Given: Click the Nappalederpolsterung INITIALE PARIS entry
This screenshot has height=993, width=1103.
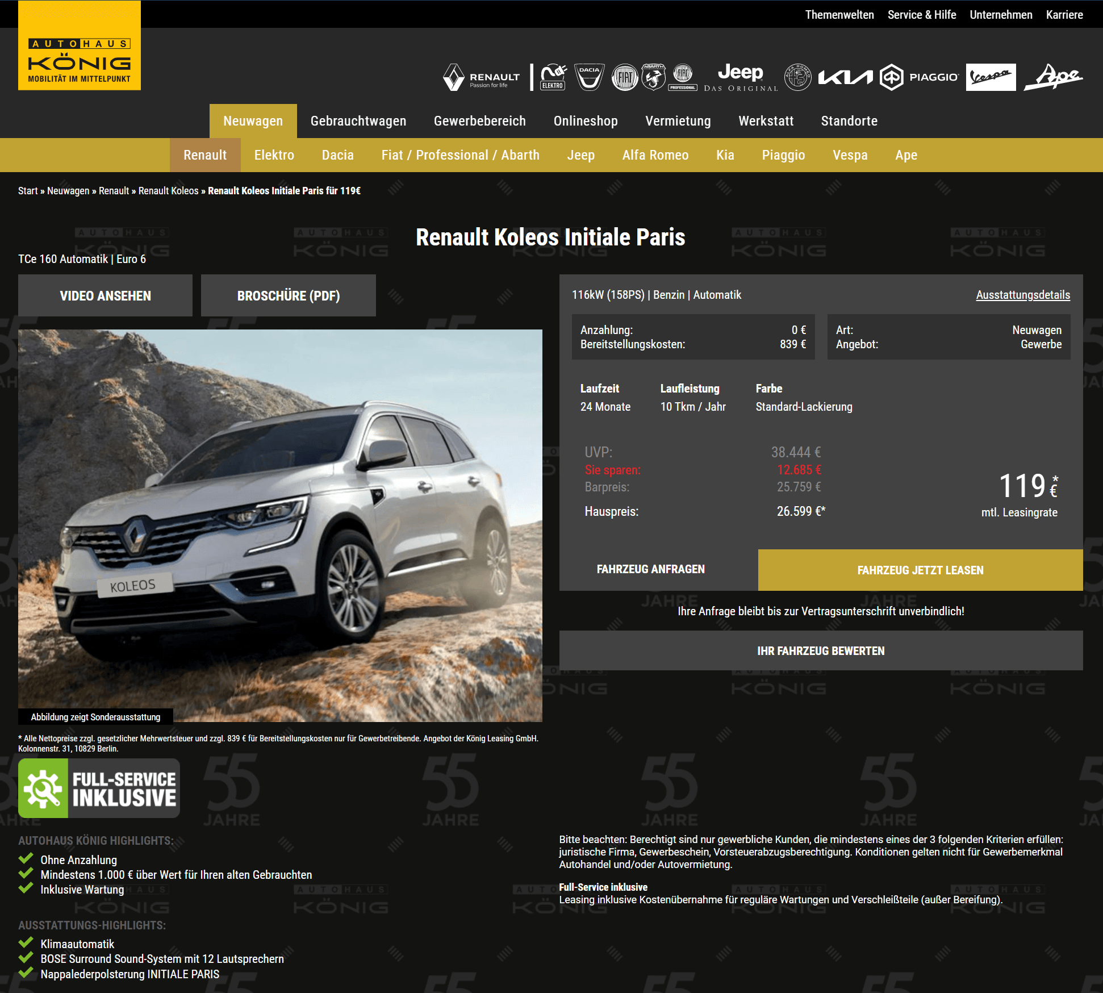Looking at the screenshot, I should [129, 974].
